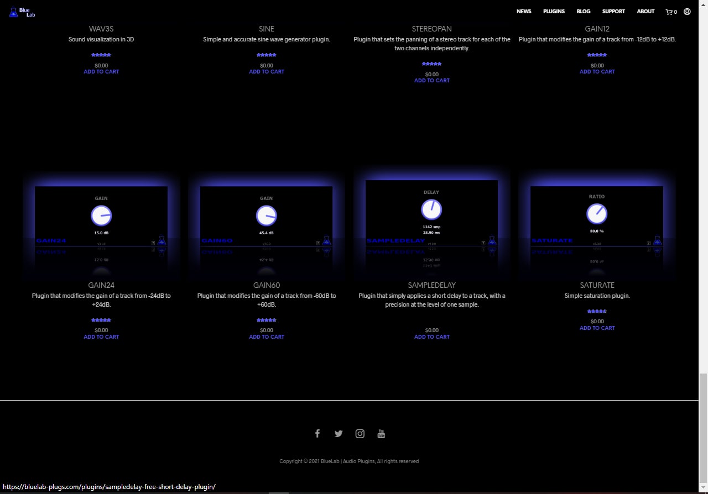708x494 pixels.
Task: Open the PLUGINS menu item
Action: pyautogui.click(x=554, y=12)
